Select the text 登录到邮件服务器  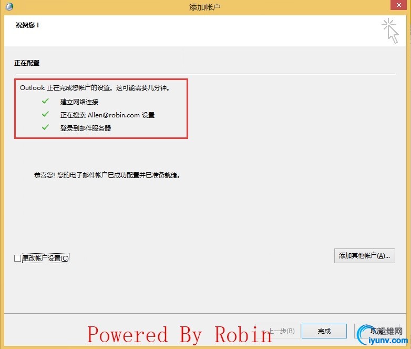pyautogui.click(x=86, y=128)
